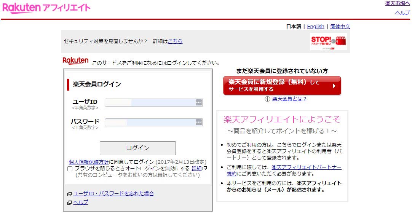Open ヘルプ link under login form
The height and width of the screenshot is (220, 412).
pyautogui.click(x=81, y=202)
